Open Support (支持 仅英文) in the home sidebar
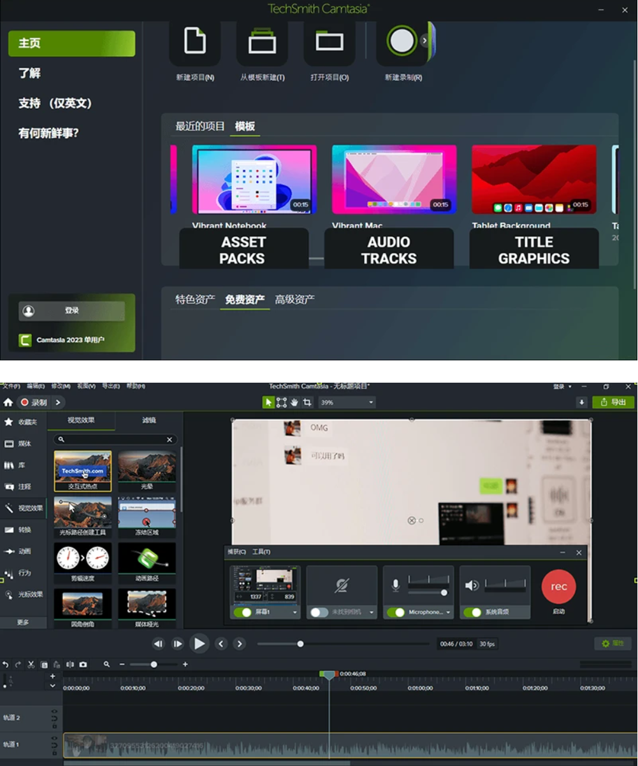 point(55,103)
